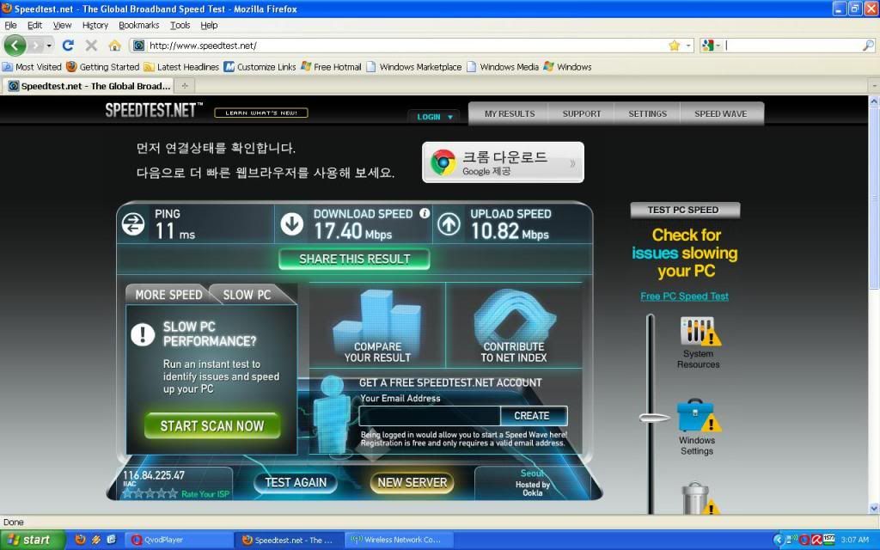This screenshot has height=550, width=880.
Task: Click START SCAN NOW
Action: pyautogui.click(x=212, y=426)
